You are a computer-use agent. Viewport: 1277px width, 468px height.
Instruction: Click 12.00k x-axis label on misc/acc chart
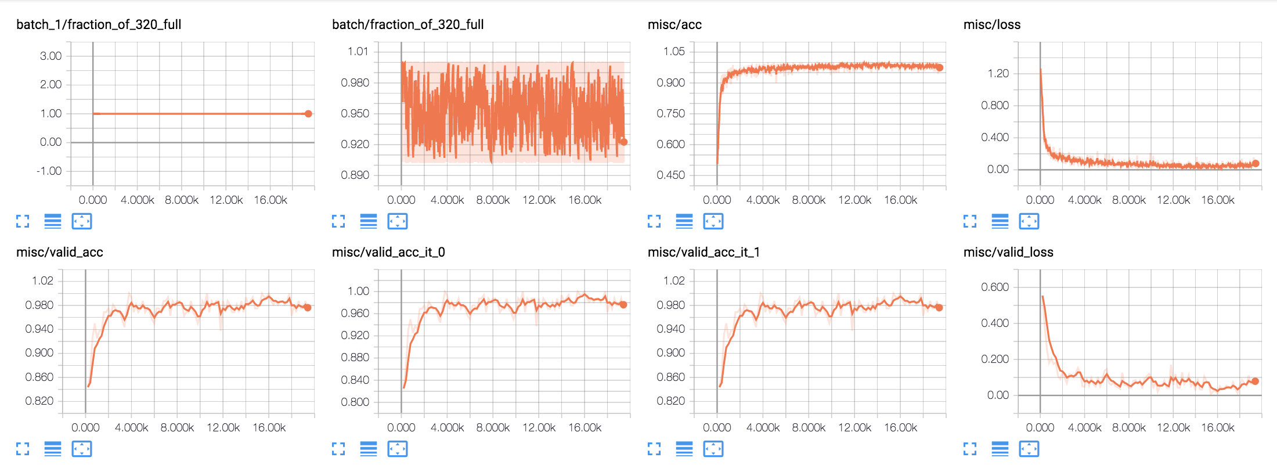pyautogui.click(x=854, y=200)
